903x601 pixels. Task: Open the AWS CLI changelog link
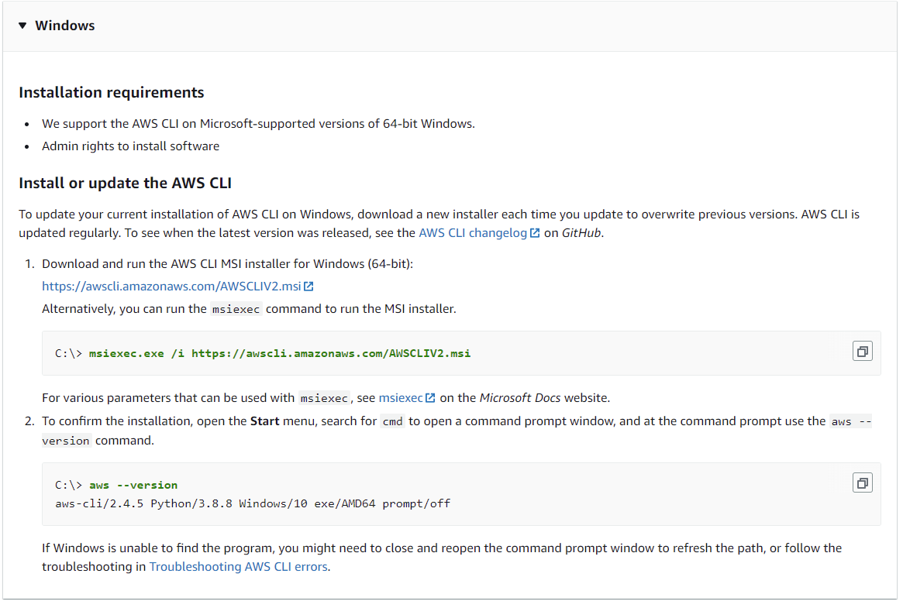pos(473,232)
